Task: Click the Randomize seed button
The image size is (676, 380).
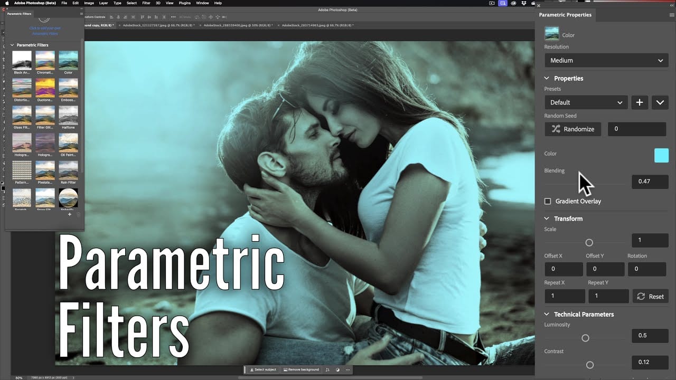Action: pos(573,129)
